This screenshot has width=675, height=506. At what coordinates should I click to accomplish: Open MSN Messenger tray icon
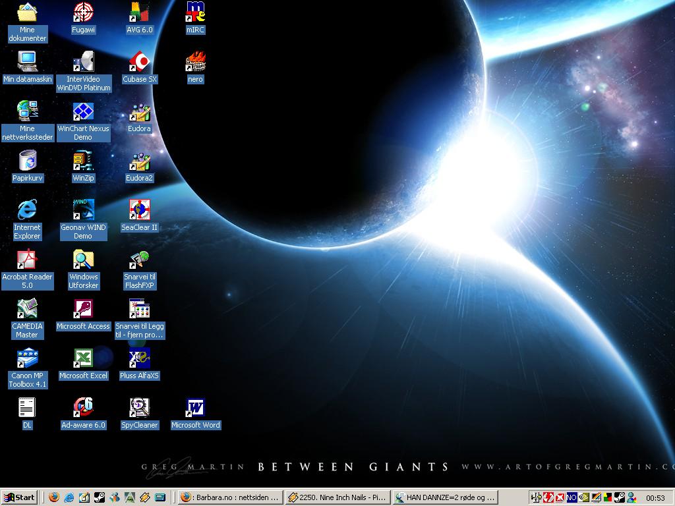pyautogui.click(x=631, y=498)
